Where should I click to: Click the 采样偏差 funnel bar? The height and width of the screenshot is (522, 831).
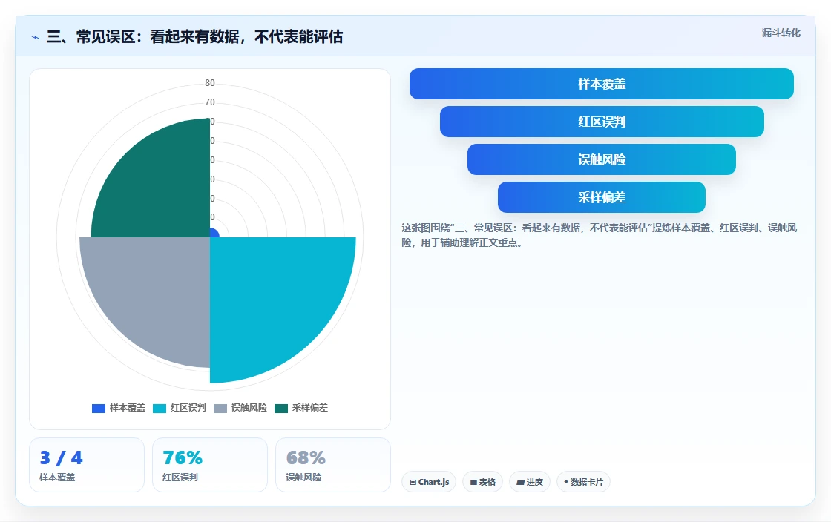[602, 197]
